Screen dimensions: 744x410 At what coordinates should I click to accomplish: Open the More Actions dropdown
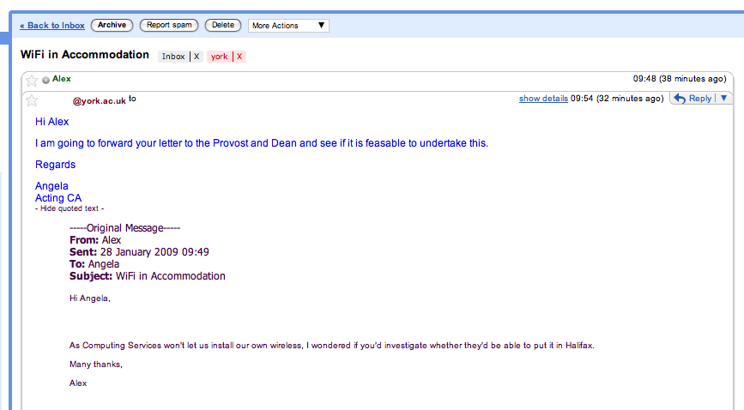[288, 26]
